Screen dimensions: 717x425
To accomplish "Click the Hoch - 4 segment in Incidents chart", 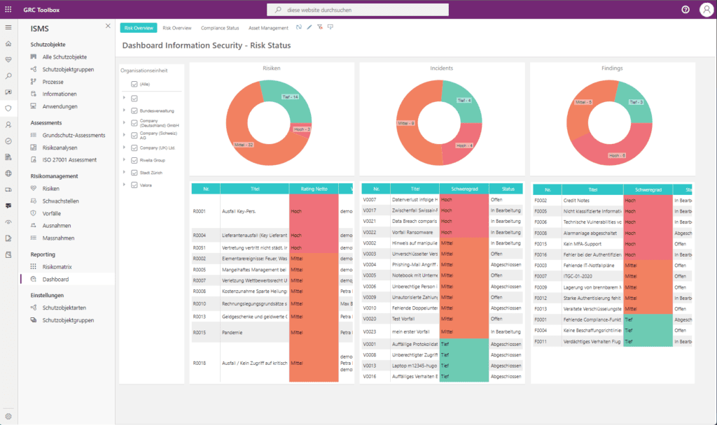I will pos(464,146).
